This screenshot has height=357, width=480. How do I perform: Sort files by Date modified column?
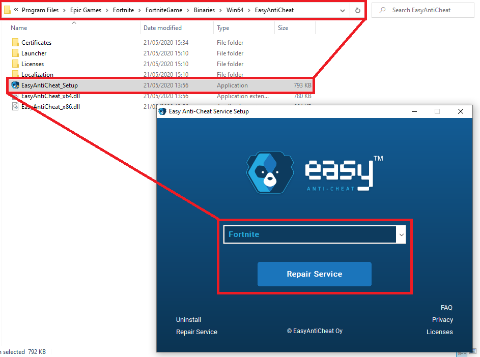(x=162, y=28)
